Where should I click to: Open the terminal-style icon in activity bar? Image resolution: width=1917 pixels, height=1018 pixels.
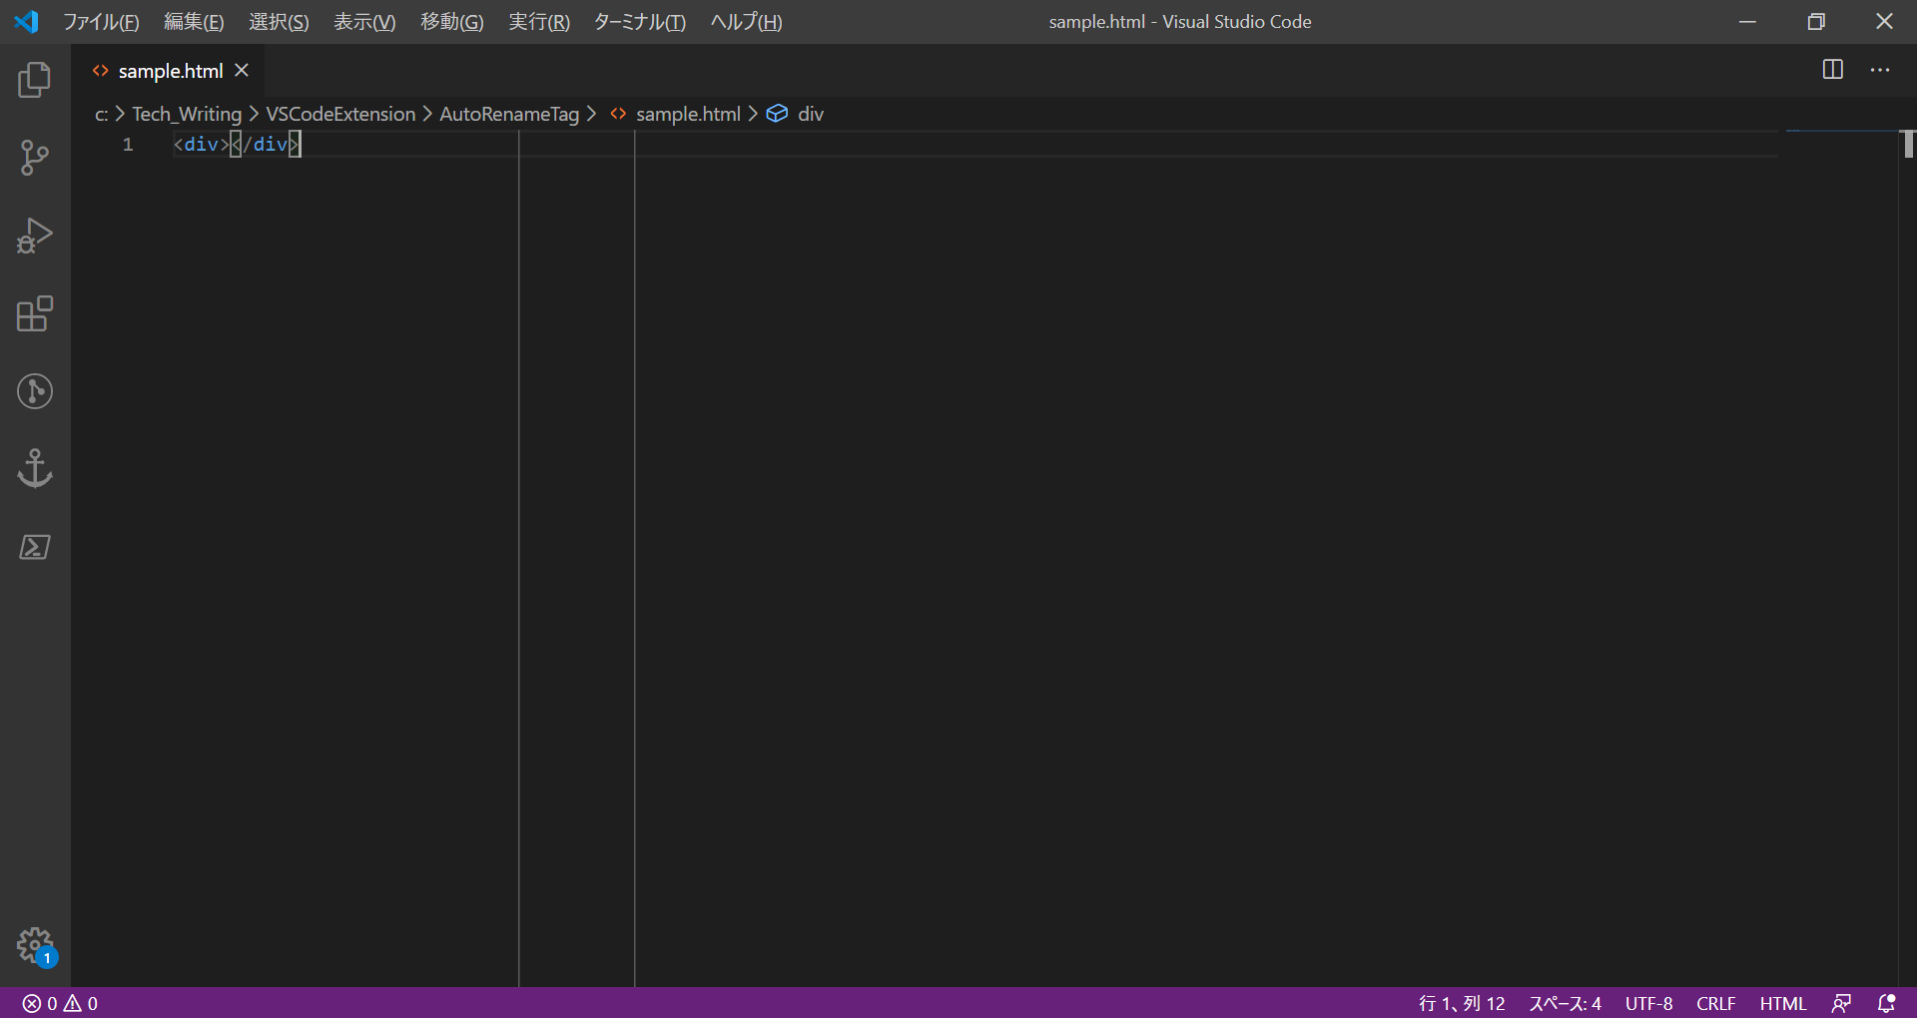tap(35, 547)
